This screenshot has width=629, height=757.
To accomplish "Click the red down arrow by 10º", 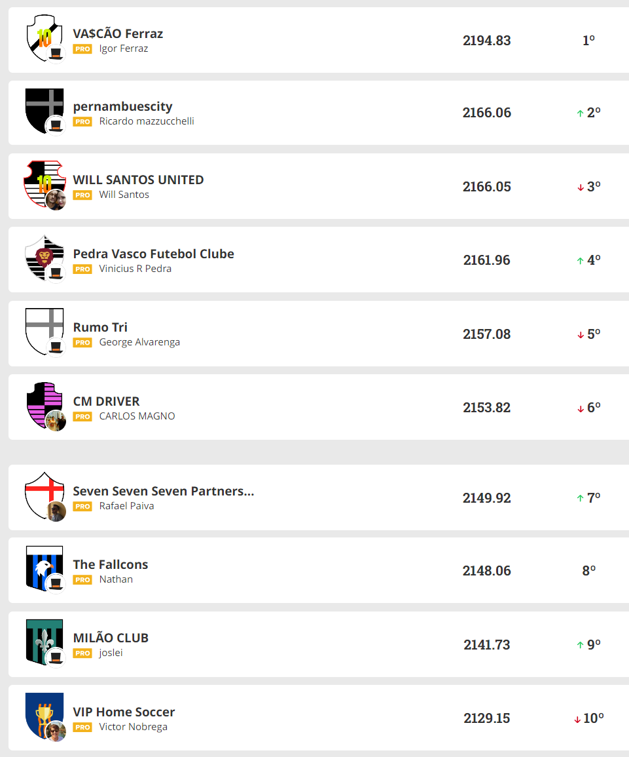I will [x=577, y=720].
